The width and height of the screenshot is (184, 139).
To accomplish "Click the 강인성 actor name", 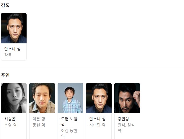I will pyautogui.click(x=123, y=119).
